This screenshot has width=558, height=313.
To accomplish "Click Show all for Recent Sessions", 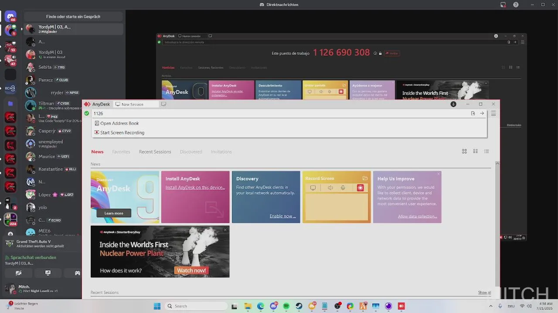I will (484, 293).
